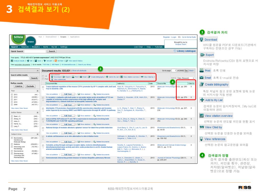
Task: Tick checkbox for Transcriptional regulation article
Action: pos(43,87)
